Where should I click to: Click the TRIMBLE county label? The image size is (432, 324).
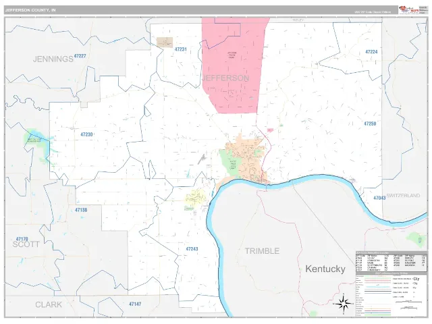coord(262,251)
